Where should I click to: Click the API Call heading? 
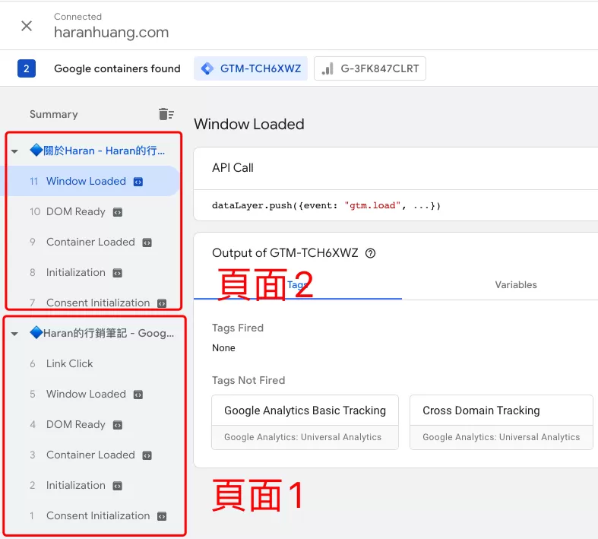coord(233,168)
